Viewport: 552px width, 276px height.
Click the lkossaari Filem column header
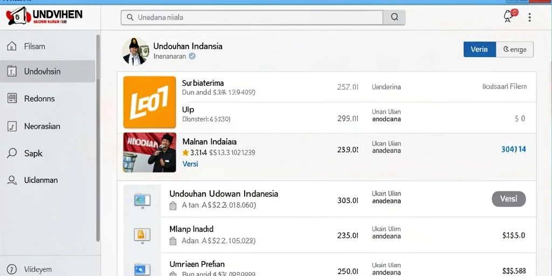point(504,86)
